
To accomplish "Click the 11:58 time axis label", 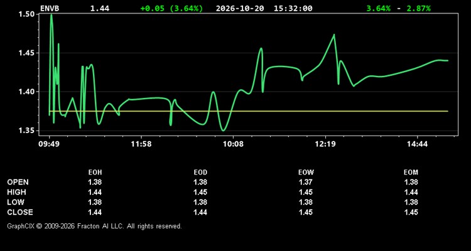I will [141, 144].
